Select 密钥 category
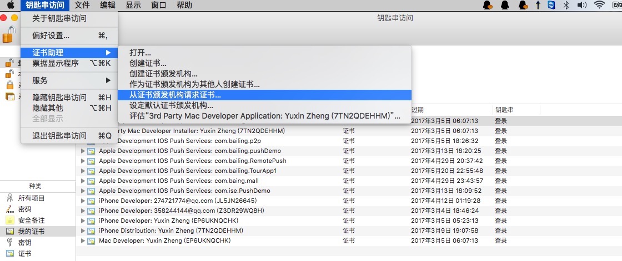The image size is (622, 261). (24, 242)
